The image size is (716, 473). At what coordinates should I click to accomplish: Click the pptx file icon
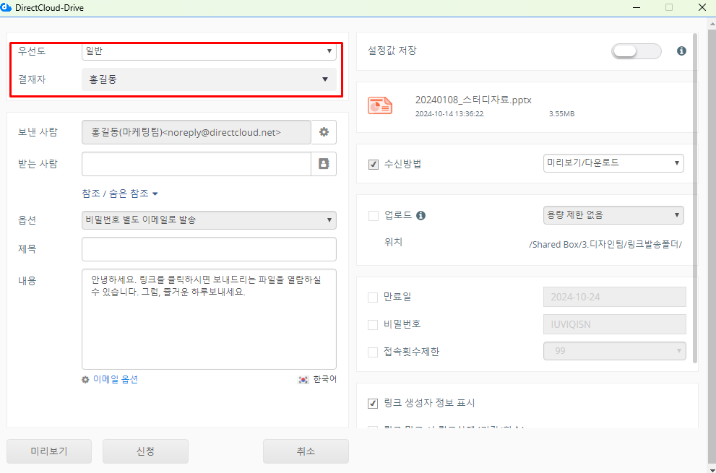380,105
